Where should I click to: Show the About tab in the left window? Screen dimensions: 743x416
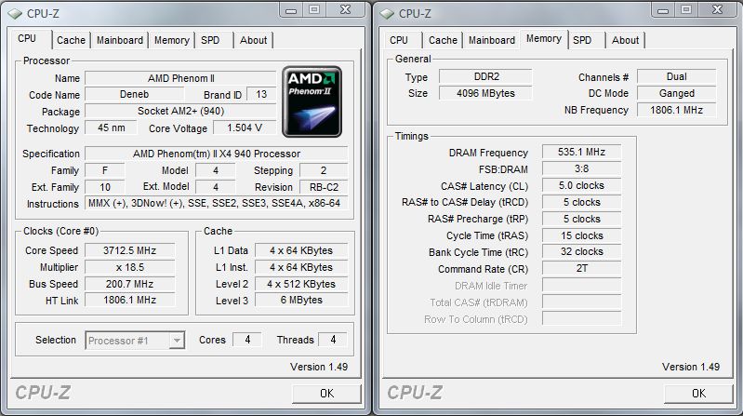pyautogui.click(x=253, y=40)
